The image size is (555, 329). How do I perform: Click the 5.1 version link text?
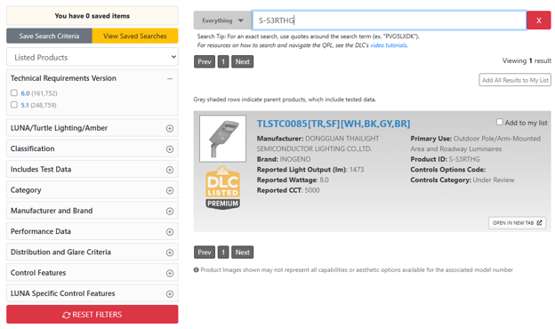(25, 105)
